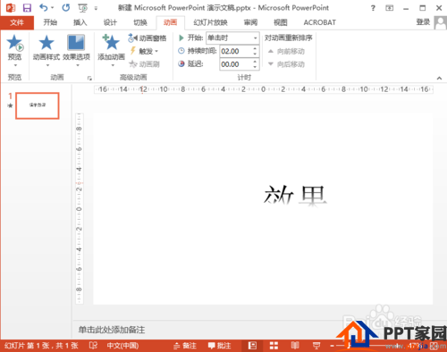Switch to the Home tab
Image resolution: width=447 pixels, height=352 pixels.
50,22
